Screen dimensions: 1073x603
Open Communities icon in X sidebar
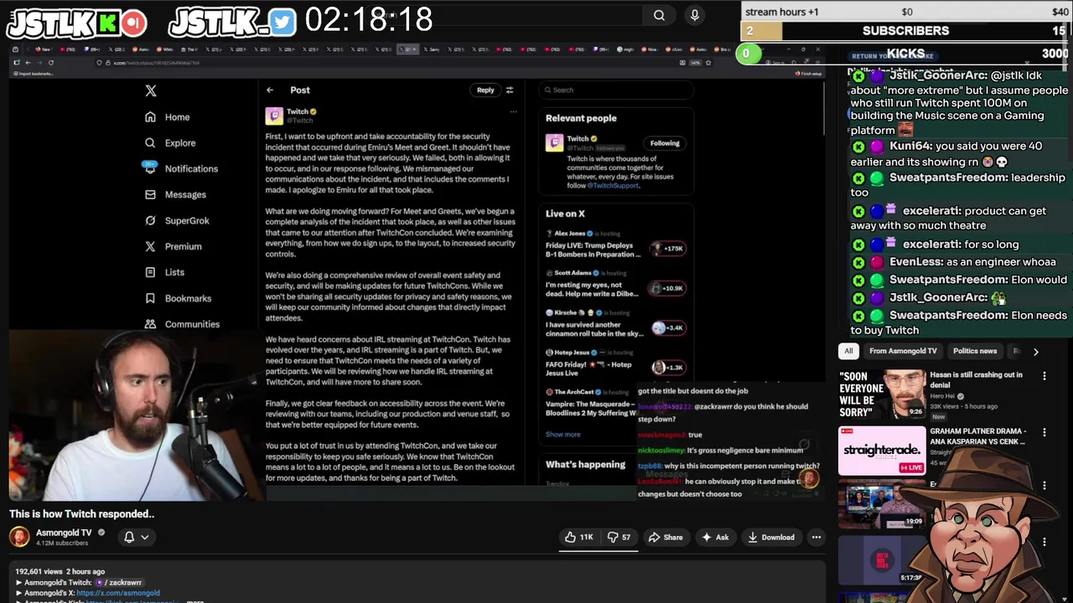coord(150,324)
